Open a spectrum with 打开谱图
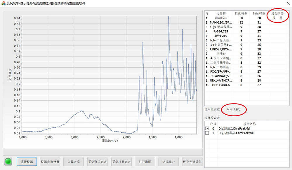The image size is (292, 170). coord(145,162)
